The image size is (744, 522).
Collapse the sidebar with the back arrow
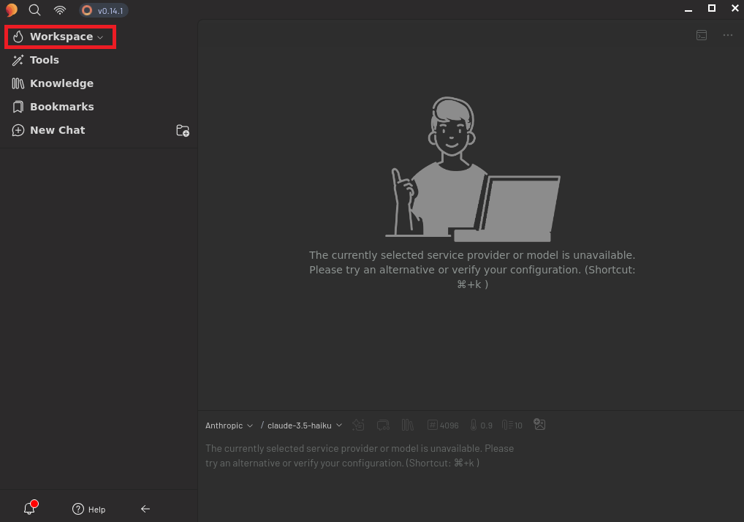click(x=145, y=509)
